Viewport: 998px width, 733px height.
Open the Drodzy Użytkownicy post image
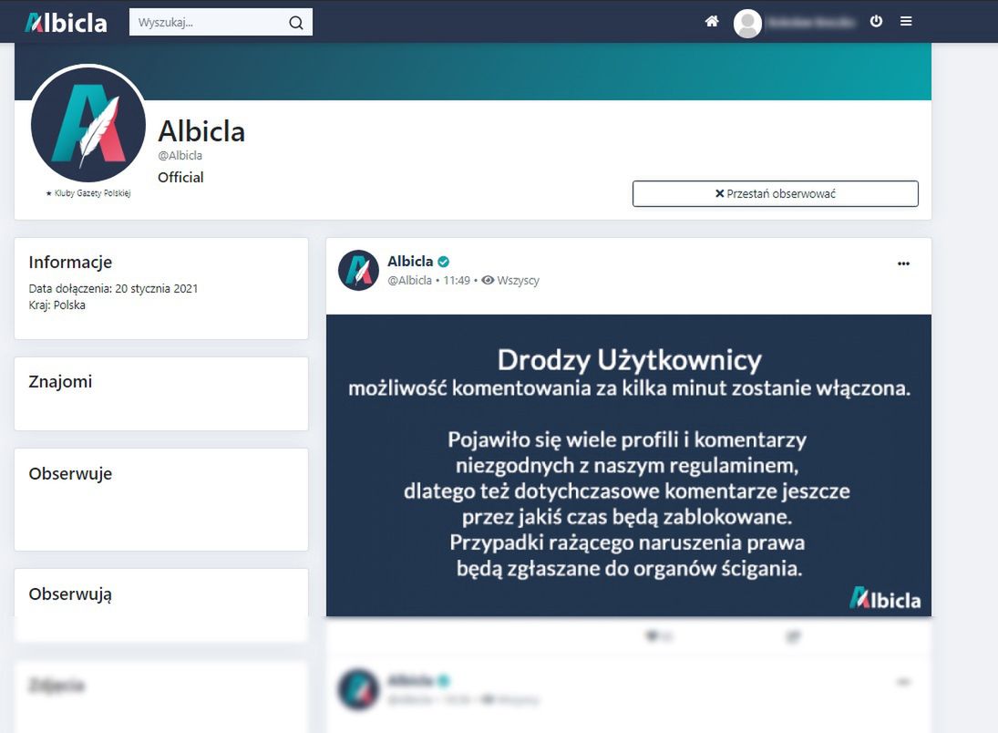(x=629, y=465)
